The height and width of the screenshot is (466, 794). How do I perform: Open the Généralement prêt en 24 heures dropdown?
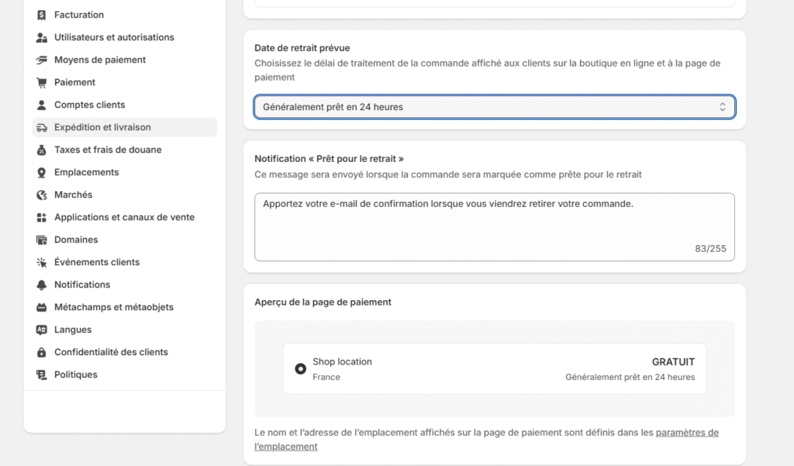point(494,107)
